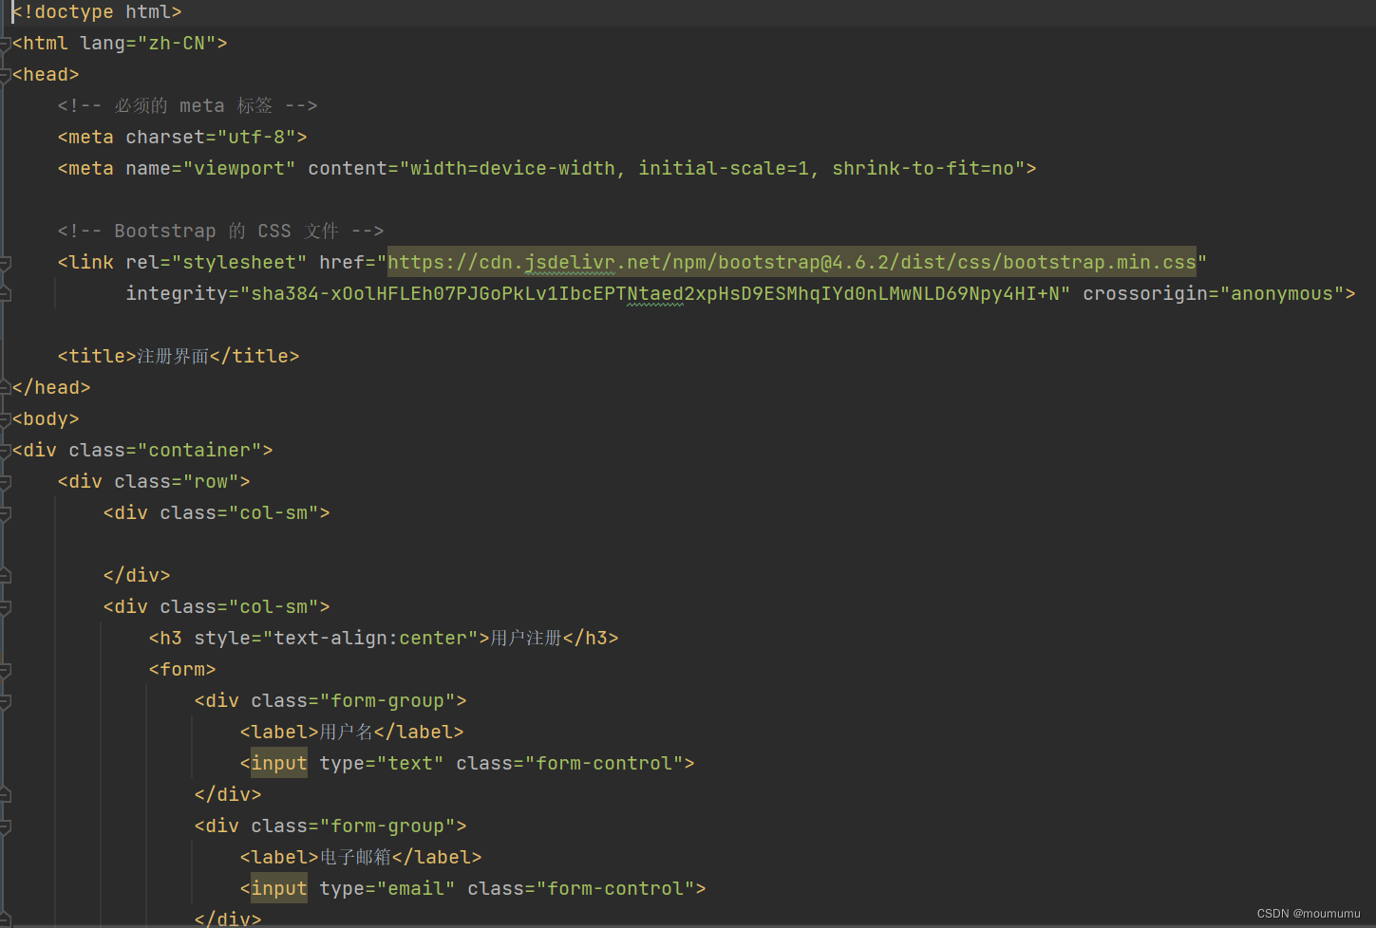Click the sha384 integrity hash string
The width and height of the screenshot is (1376, 928).
655,294
